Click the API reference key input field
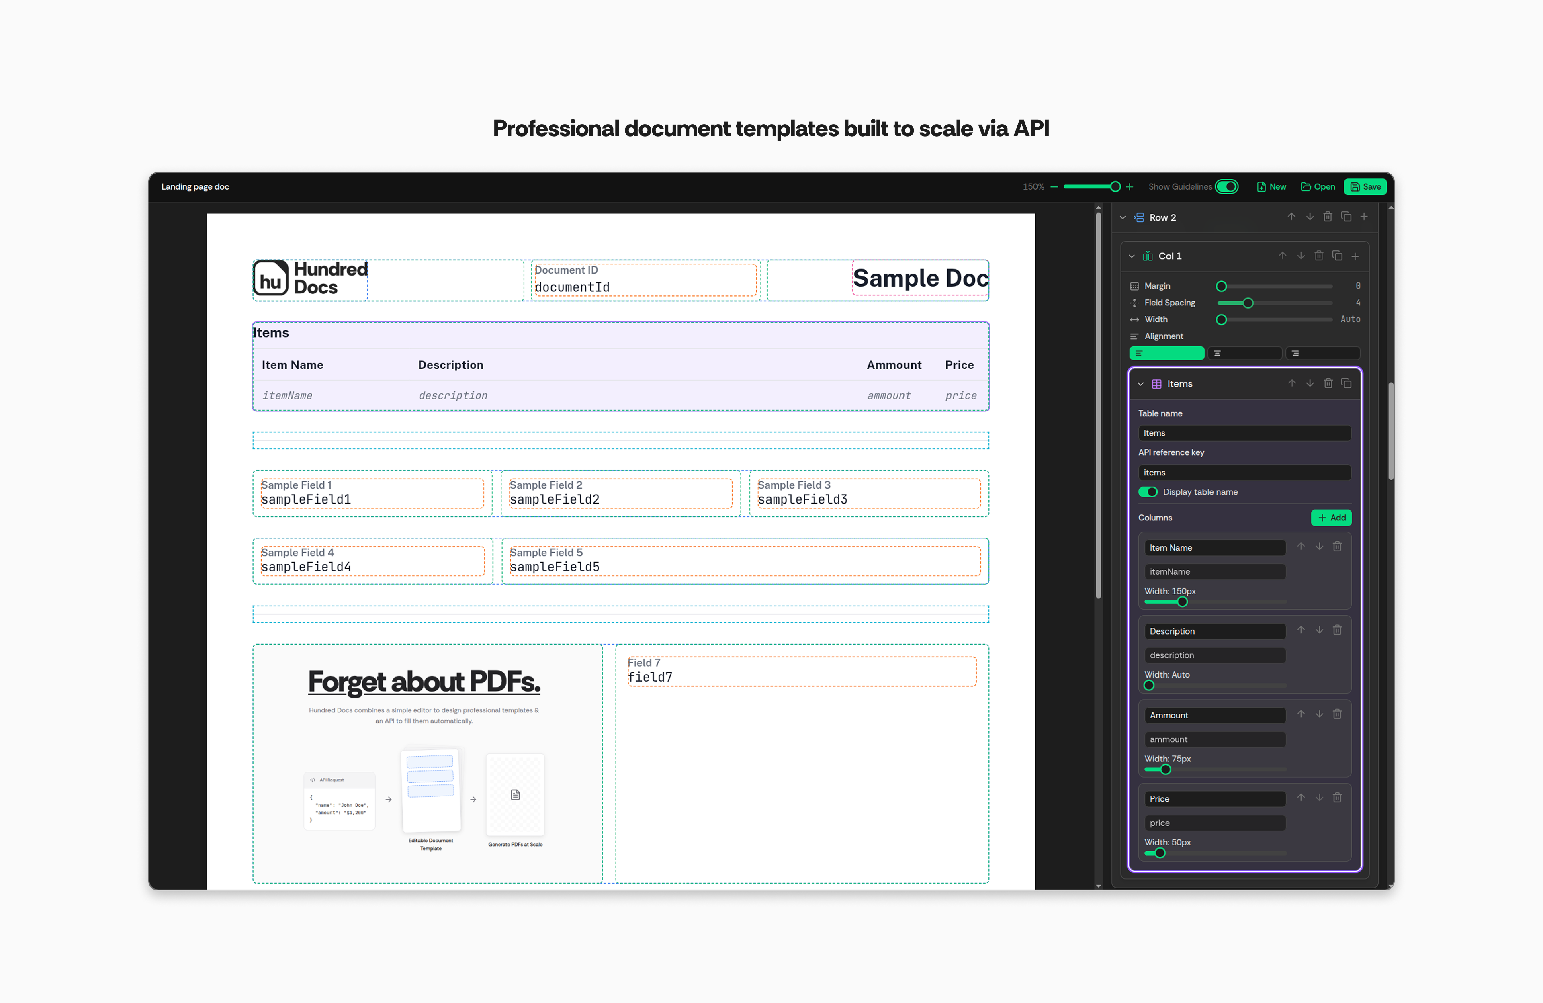Screen dimensions: 1543x1003 coord(1244,472)
